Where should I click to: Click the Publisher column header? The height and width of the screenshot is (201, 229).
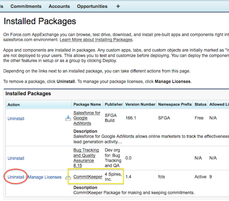[x=114, y=104]
